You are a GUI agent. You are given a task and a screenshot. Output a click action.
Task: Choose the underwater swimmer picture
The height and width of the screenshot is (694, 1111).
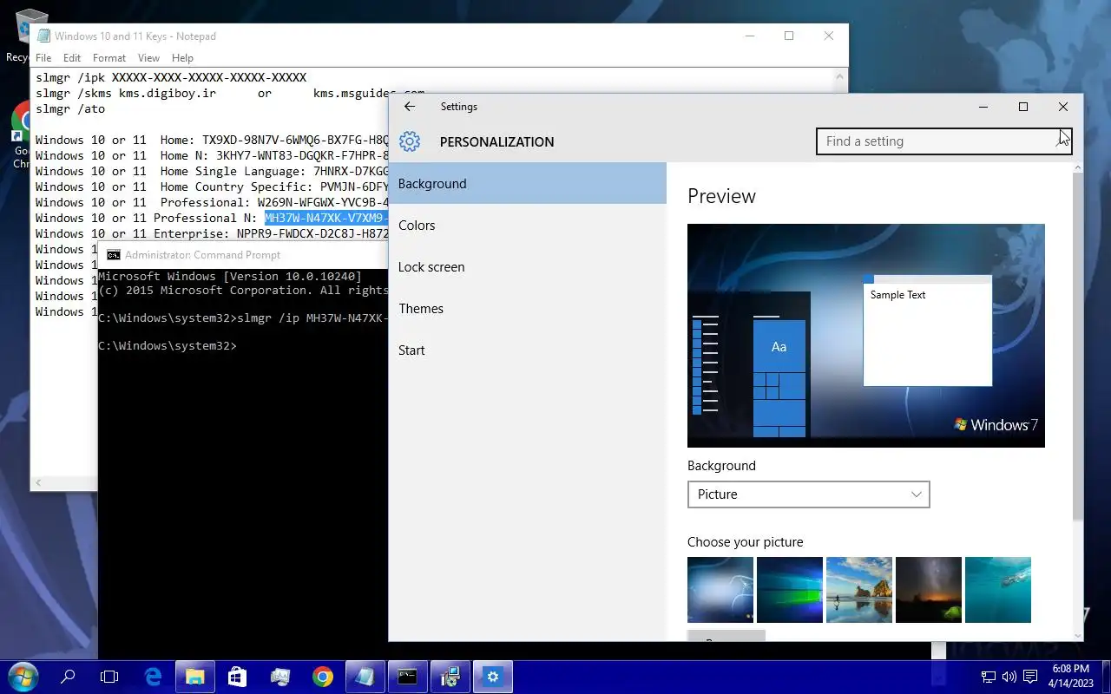tap(998, 590)
